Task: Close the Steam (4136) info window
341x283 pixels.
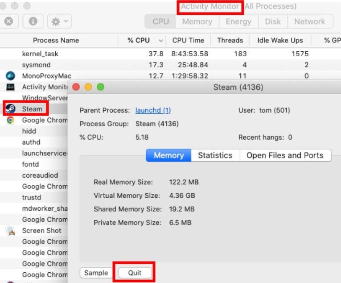Action: 76,87
